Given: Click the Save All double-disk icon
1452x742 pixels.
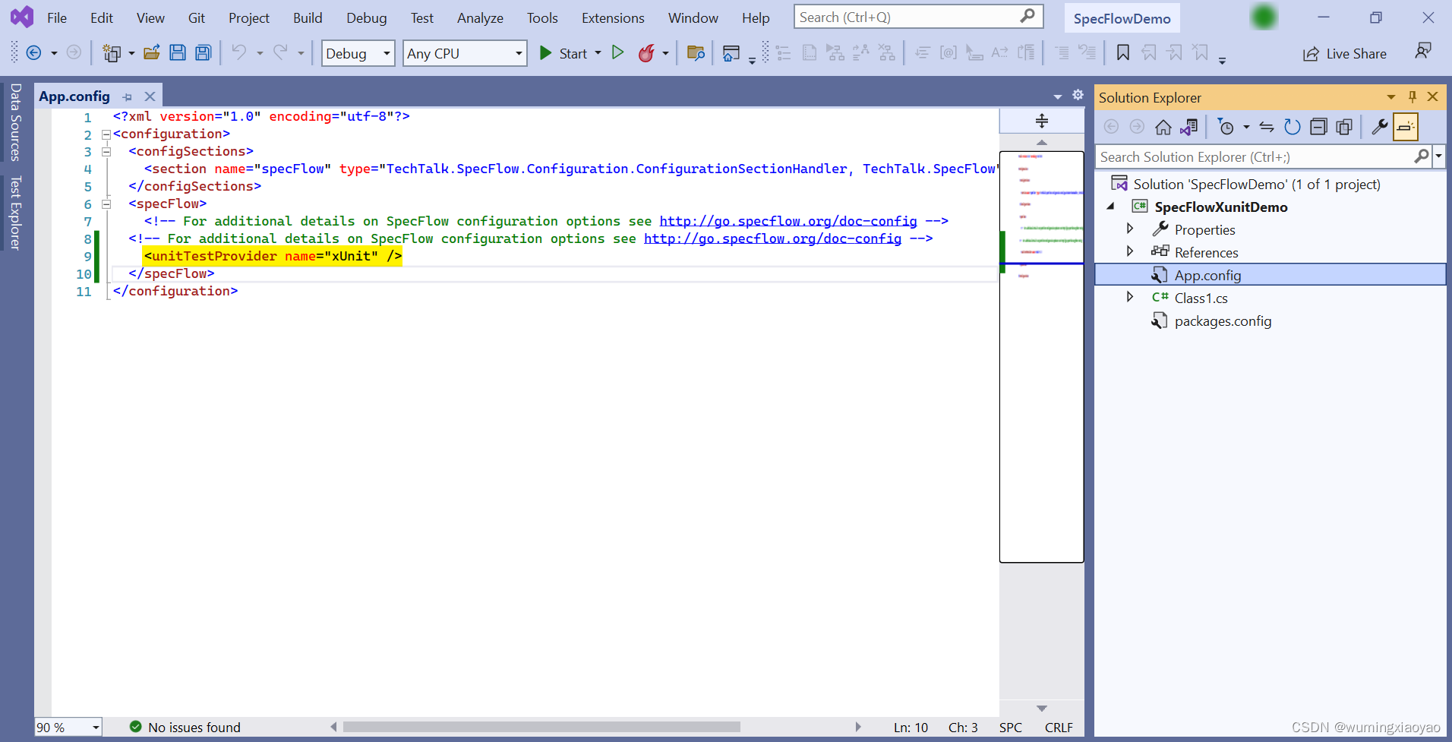Looking at the screenshot, I should pos(204,52).
